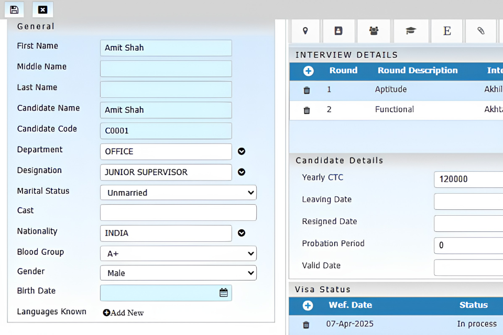The height and width of the screenshot is (335, 503).
Task: Open the E experience tab
Action: pos(447,31)
